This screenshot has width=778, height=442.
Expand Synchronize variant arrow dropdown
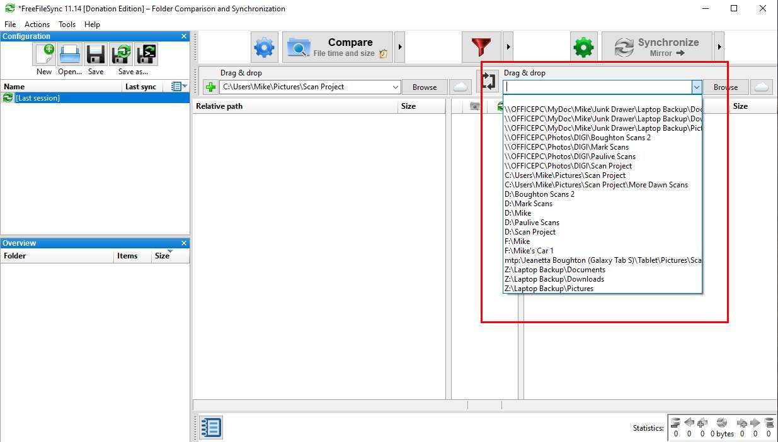click(719, 47)
